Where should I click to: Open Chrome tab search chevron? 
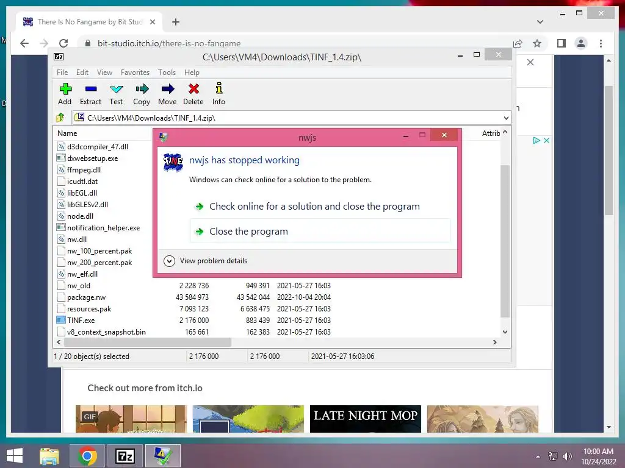(540, 22)
